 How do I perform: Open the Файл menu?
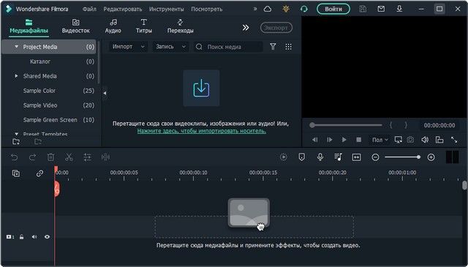pos(89,9)
